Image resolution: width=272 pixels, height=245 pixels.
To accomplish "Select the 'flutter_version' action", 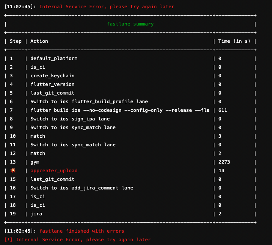I will tap(53, 84).
